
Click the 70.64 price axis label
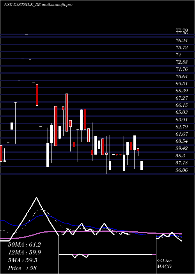pos(182,76)
